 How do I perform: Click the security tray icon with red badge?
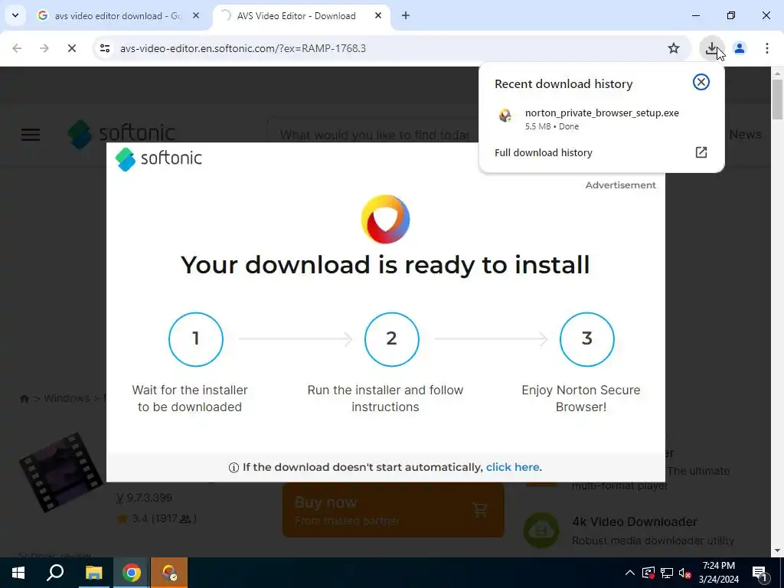tap(648, 573)
